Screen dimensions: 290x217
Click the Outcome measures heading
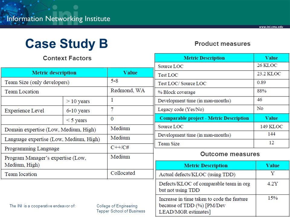230,154
